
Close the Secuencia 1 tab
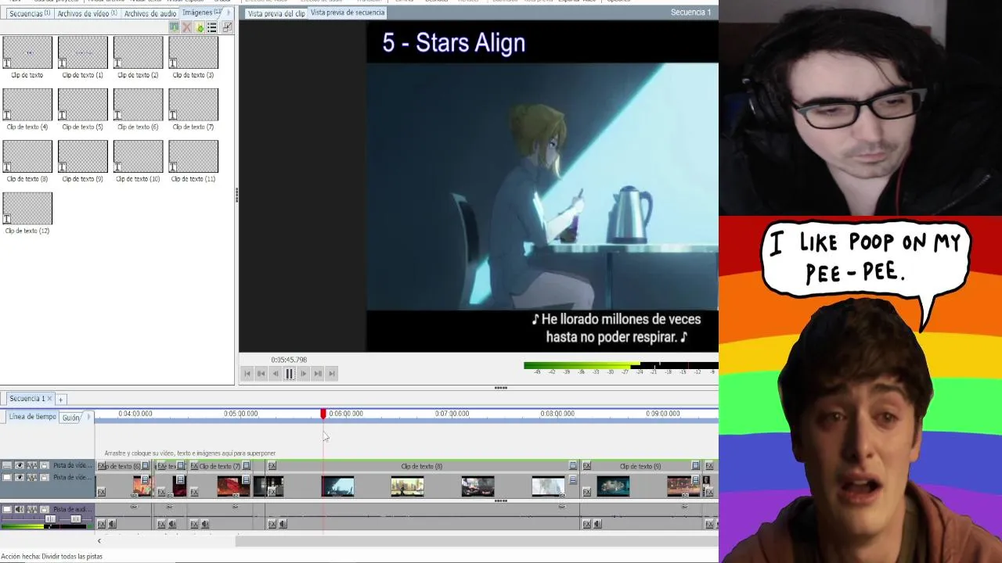pos(49,399)
